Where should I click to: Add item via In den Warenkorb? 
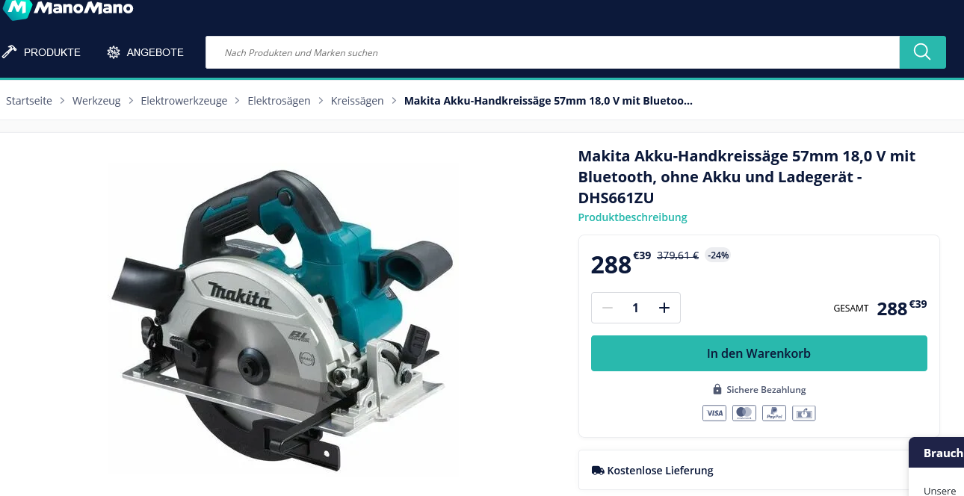click(x=759, y=353)
